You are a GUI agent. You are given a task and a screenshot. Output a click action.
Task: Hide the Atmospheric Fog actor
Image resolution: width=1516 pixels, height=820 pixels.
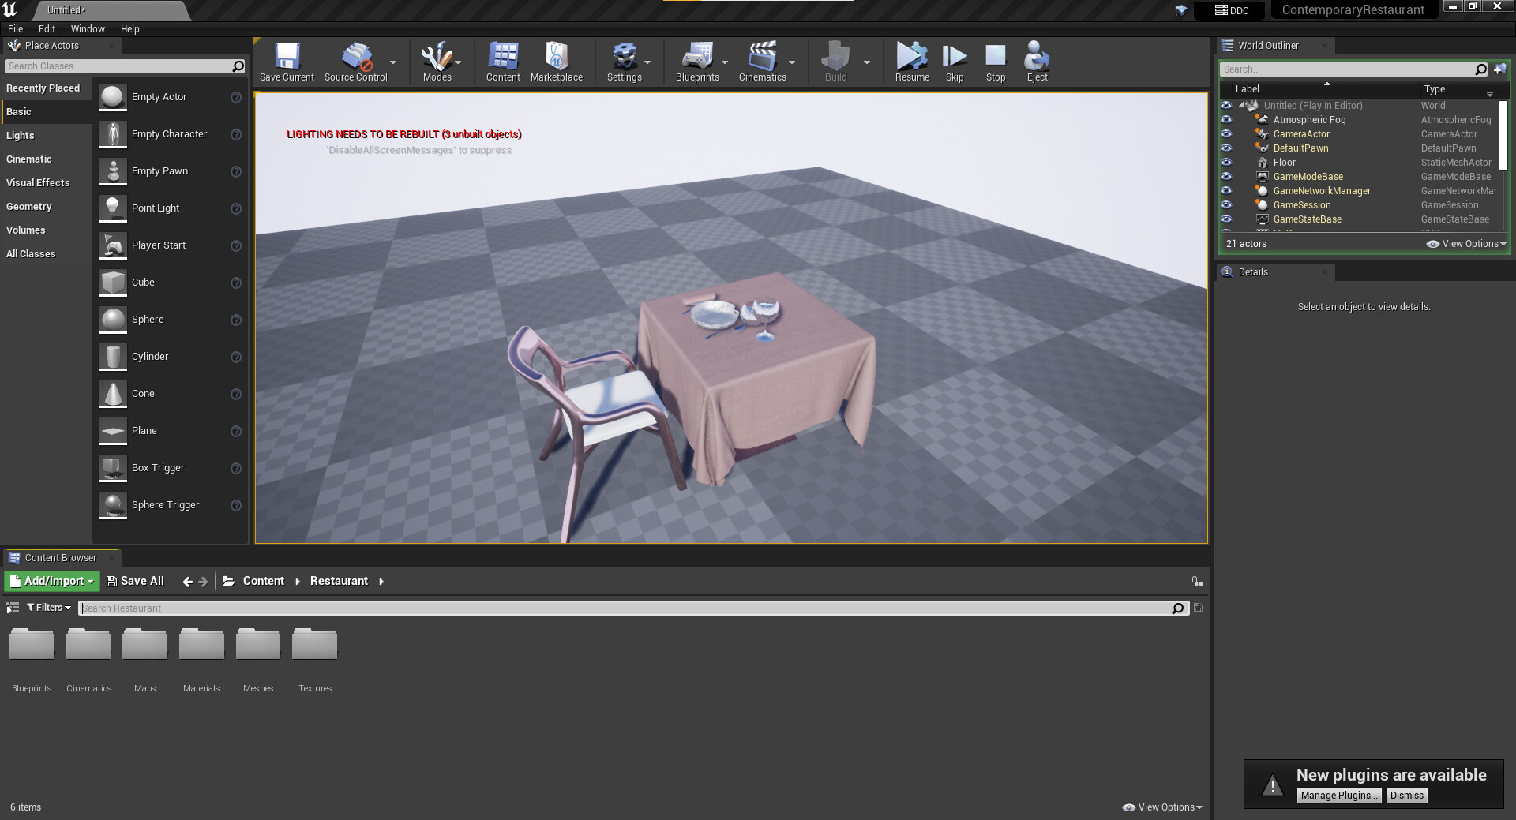pos(1226,119)
